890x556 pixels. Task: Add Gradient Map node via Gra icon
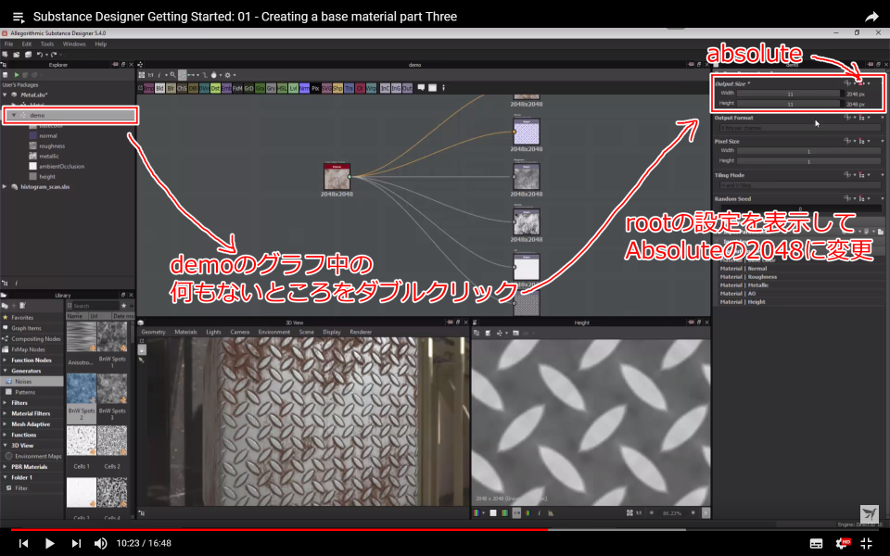(260, 89)
